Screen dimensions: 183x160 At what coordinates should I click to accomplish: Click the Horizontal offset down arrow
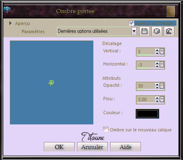(157, 66)
